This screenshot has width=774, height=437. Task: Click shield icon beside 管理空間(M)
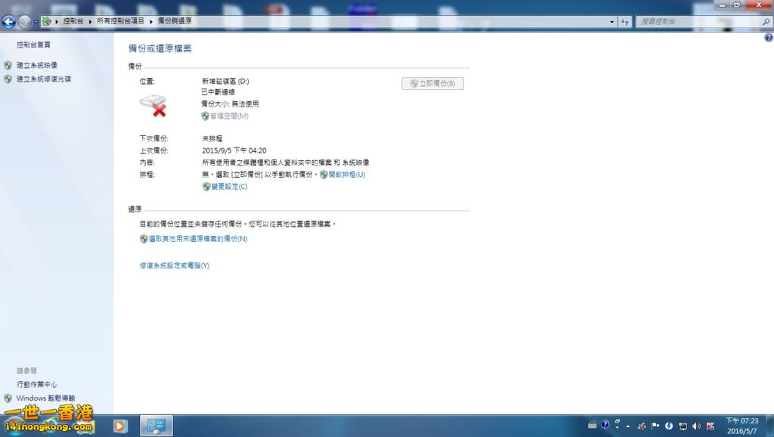[x=206, y=116]
